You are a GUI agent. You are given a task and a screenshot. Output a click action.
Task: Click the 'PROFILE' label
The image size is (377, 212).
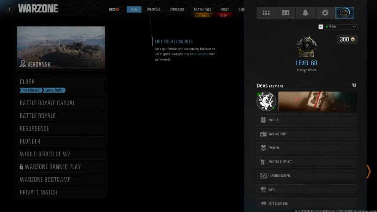[273, 120]
